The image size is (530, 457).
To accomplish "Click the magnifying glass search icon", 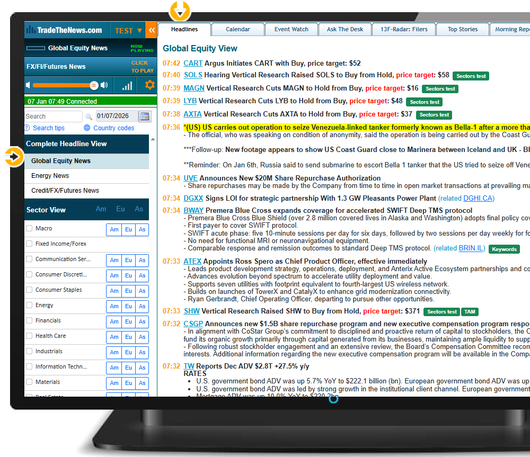I will 89,117.
